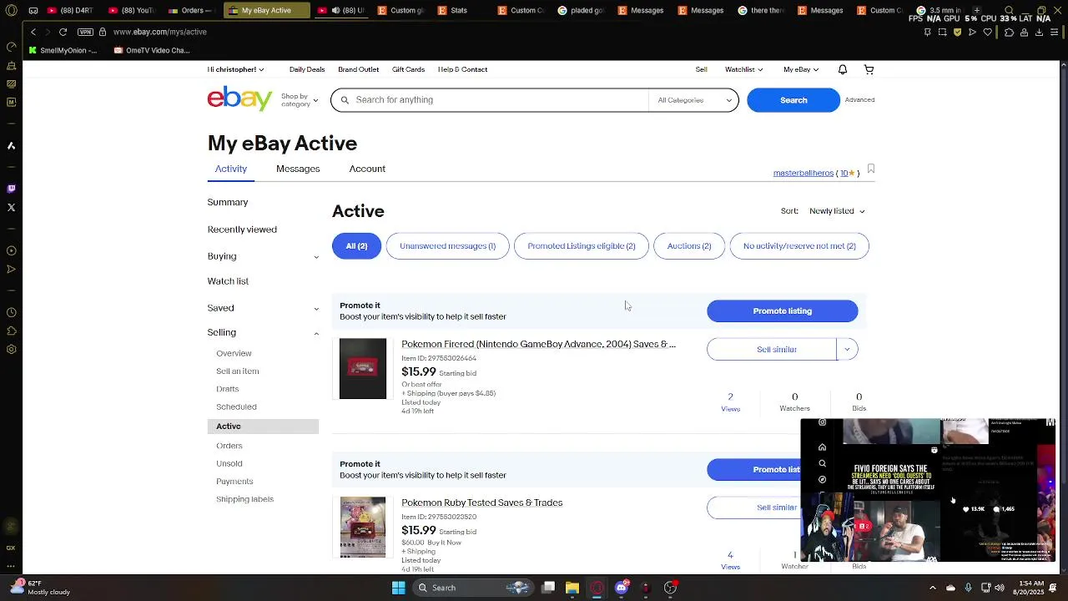Click the bookmark icon beside masterballheros

click(870, 169)
